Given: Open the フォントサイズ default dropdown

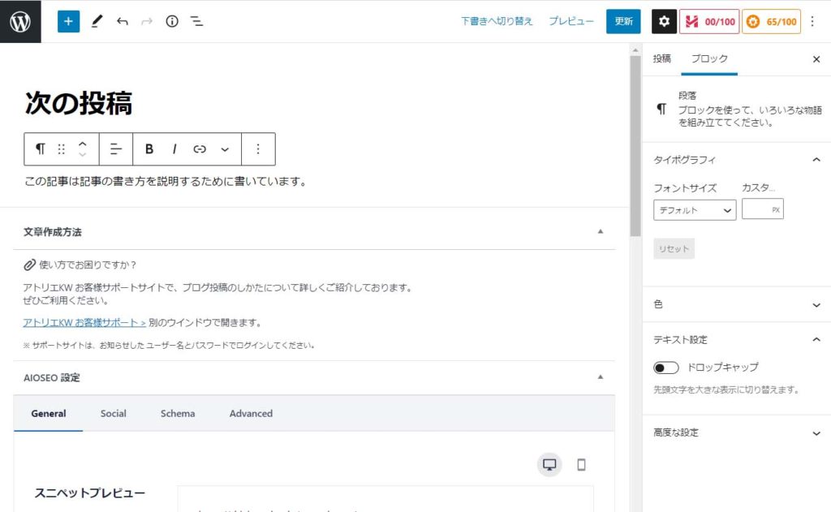Looking at the screenshot, I should [x=694, y=209].
